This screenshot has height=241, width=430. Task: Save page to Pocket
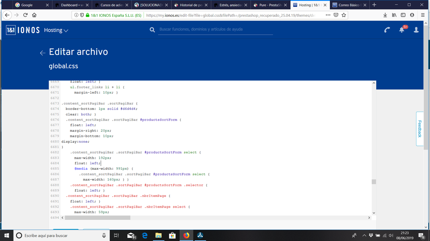coord(336,15)
